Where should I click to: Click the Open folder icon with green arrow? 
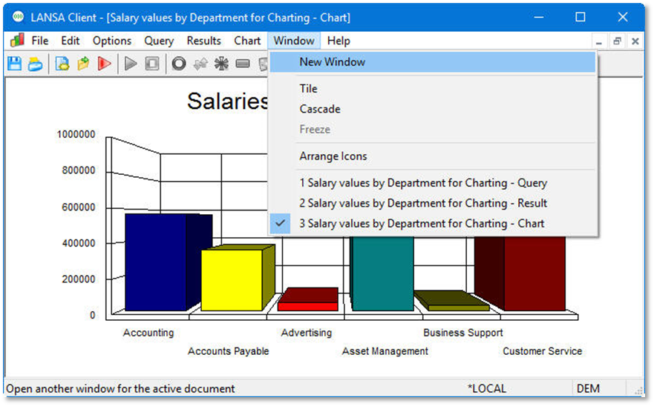click(x=83, y=64)
